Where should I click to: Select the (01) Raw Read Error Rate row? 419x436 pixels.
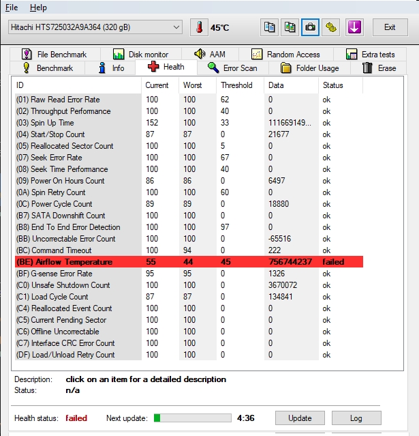(x=189, y=100)
